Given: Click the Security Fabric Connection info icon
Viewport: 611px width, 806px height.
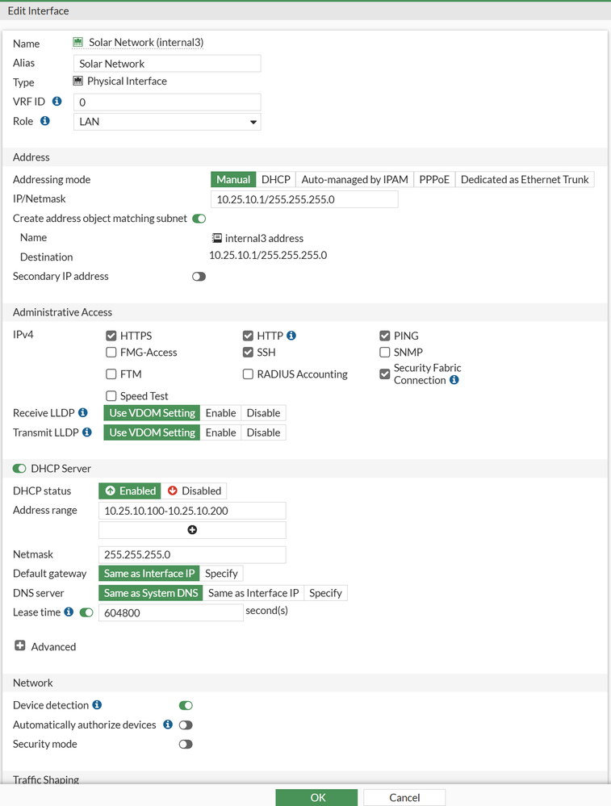Looking at the screenshot, I should (x=454, y=380).
